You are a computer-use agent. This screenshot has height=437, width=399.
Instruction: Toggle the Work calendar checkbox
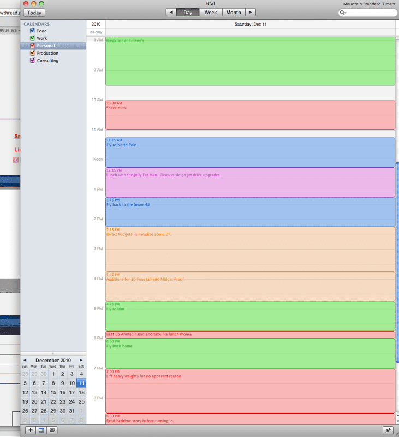(x=32, y=38)
